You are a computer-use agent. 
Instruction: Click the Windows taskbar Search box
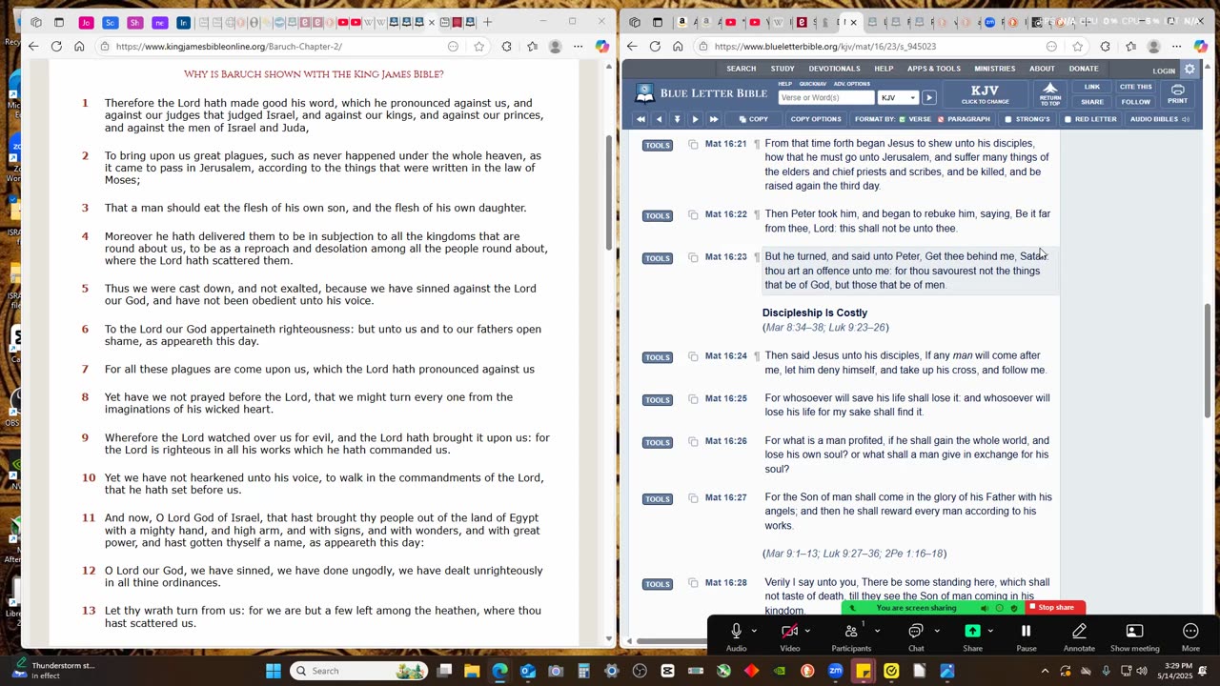359,671
